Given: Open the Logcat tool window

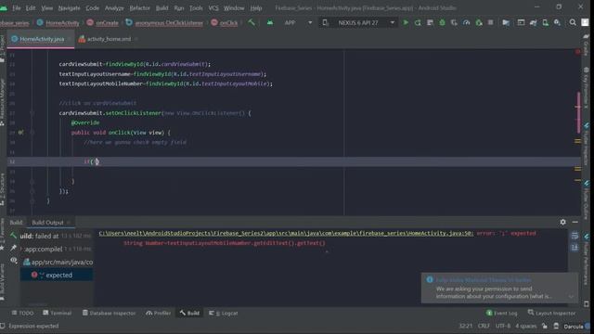Looking at the screenshot, I should pos(224,314).
